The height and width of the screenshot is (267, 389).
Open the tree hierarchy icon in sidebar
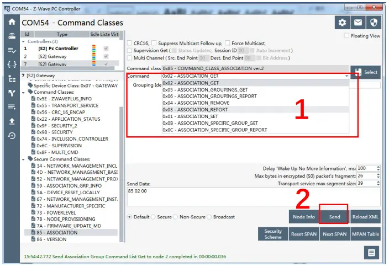(x=12, y=79)
